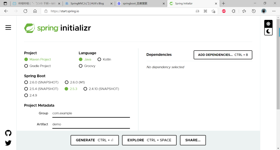The height and width of the screenshot is (150, 280).
Task: Select Spring Boot version 2.4.9
Action: point(26,95)
